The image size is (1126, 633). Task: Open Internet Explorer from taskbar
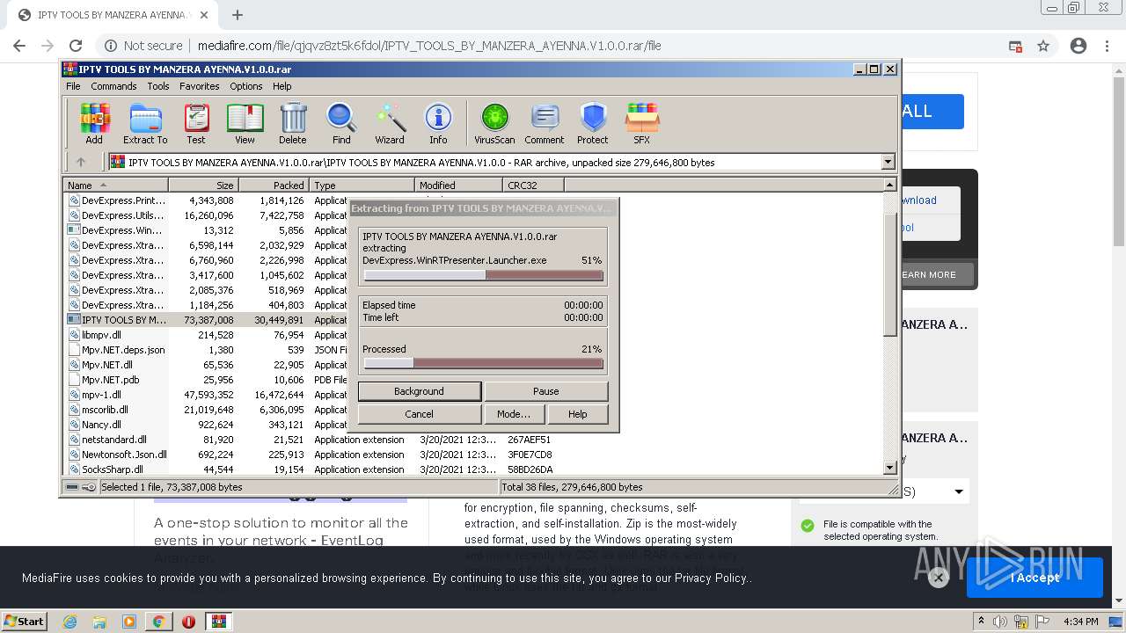point(69,622)
